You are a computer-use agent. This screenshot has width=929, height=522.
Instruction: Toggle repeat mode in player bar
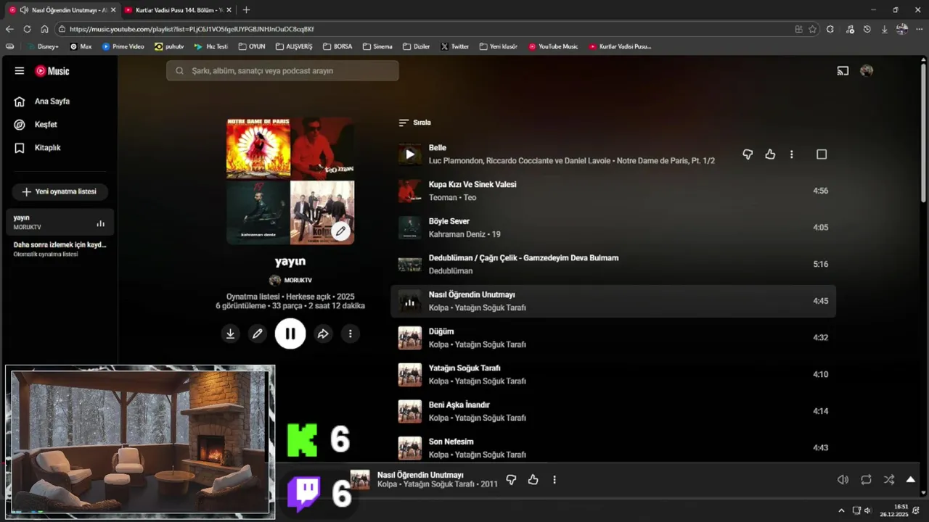[866, 480]
